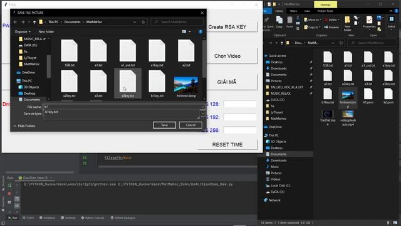Open the Problems tab in PyCharm

48,218
